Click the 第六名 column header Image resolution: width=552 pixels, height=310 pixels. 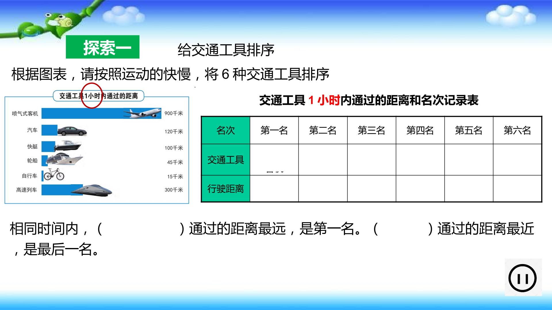517,130
